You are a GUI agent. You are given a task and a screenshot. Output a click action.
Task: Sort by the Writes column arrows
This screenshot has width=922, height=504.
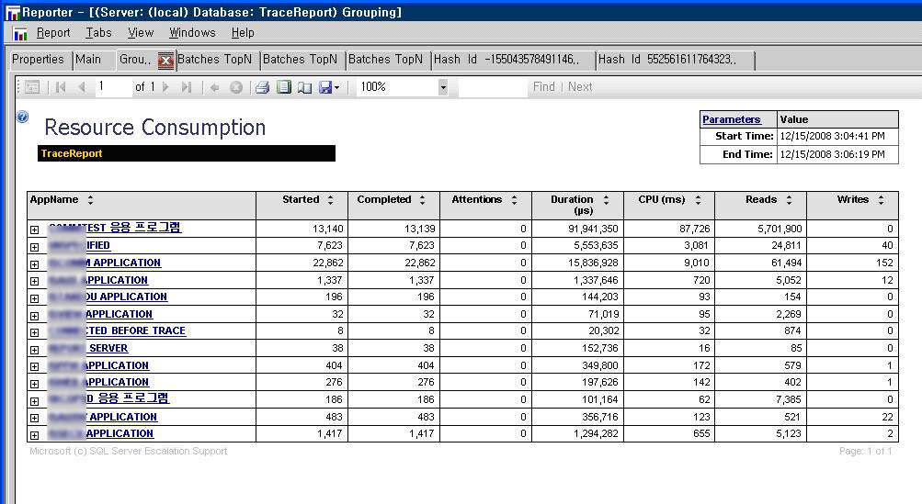click(881, 200)
